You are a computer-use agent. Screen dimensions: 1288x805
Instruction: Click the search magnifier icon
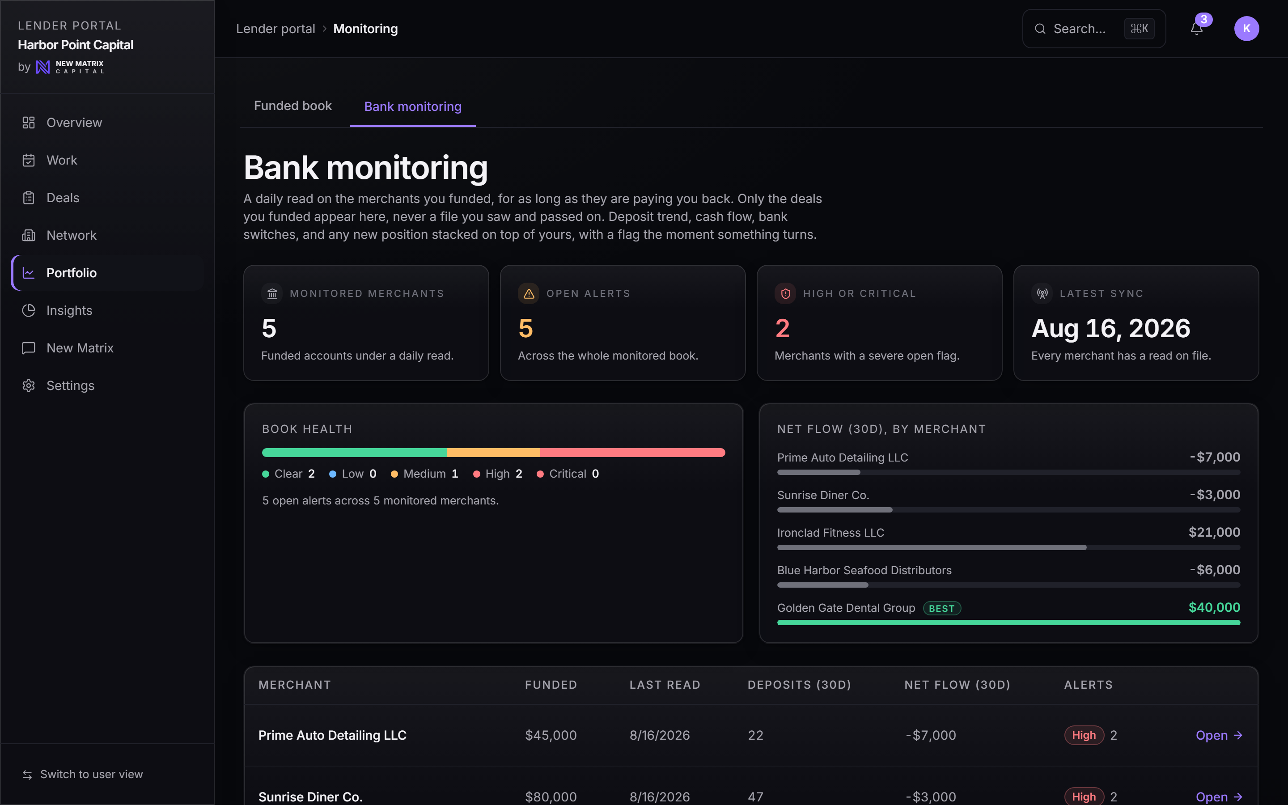click(x=1040, y=29)
